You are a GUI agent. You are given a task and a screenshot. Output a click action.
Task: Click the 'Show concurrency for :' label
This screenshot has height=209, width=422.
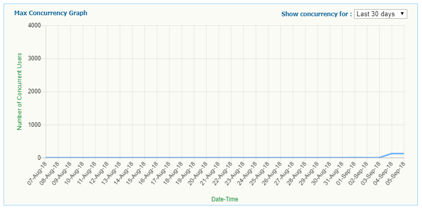(316, 14)
